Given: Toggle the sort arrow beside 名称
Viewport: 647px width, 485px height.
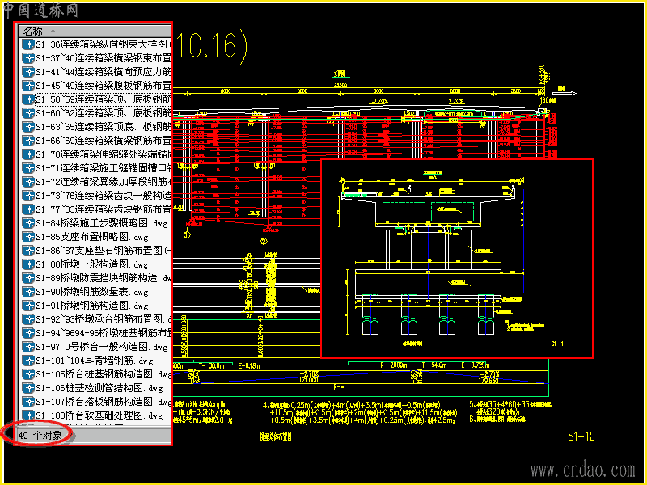Looking at the screenshot, I should tap(53, 31).
